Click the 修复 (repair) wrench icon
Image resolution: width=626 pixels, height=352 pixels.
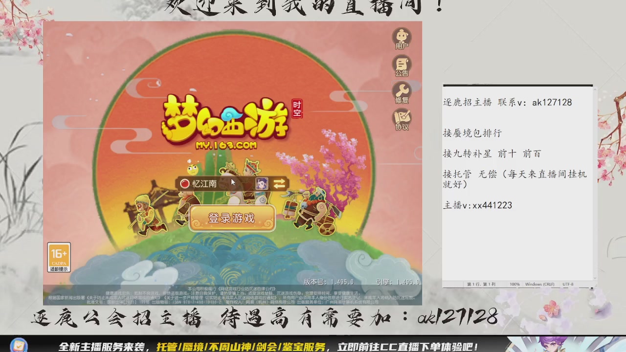coord(402,92)
